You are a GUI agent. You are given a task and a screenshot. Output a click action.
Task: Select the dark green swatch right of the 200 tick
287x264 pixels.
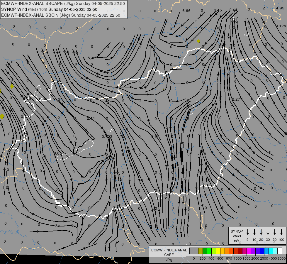click(205, 251)
